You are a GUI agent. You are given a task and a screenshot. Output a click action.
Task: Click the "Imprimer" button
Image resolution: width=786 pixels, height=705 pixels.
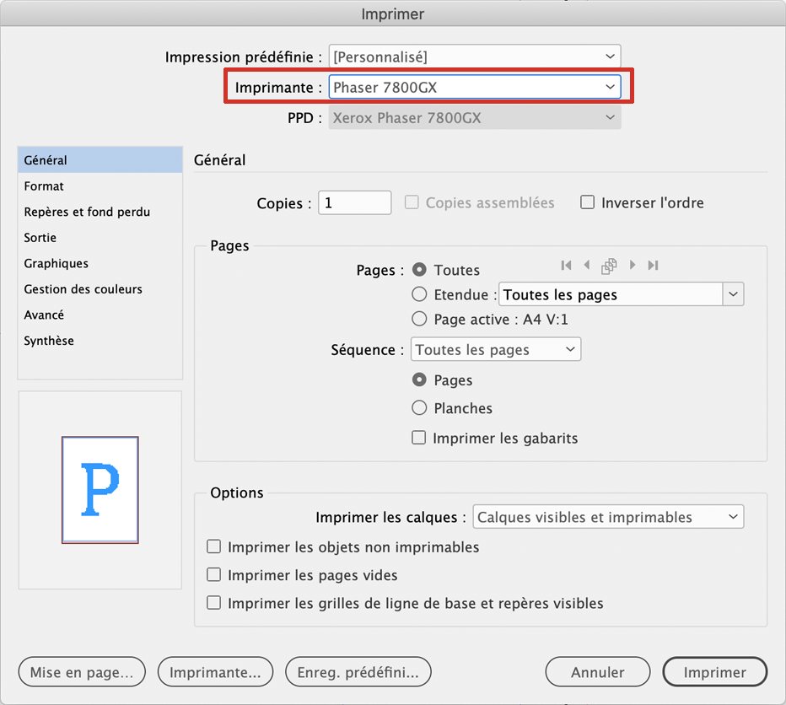tap(714, 672)
